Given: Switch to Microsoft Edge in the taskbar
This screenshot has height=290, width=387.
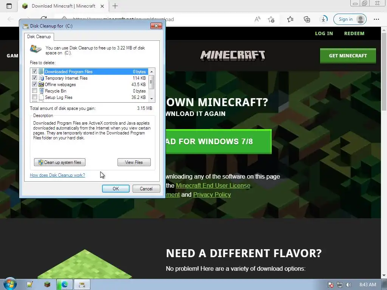Looking at the screenshot, I should (65, 285).
